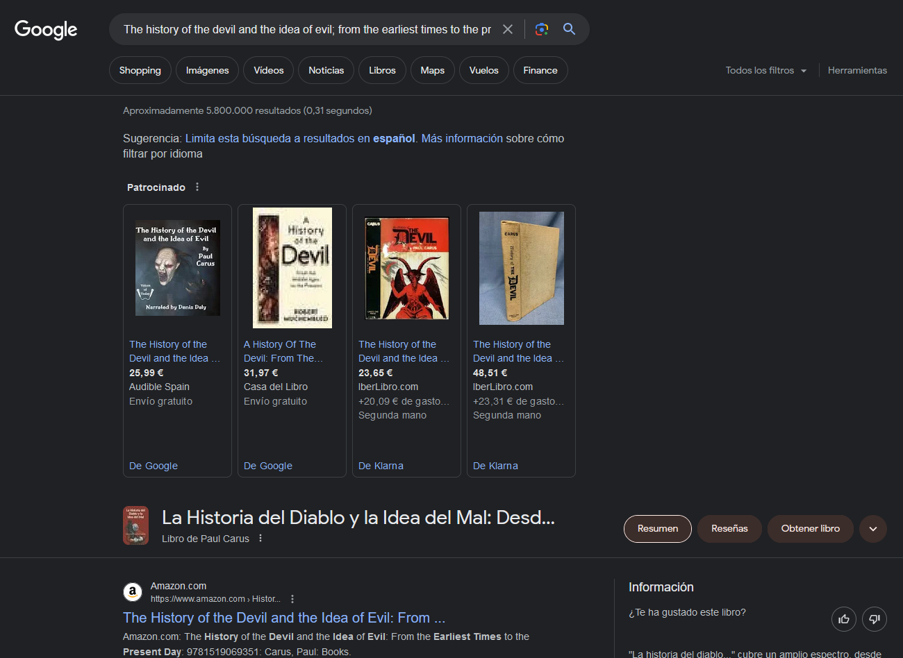Click the thumbs up icon for this book
This screenshot has height=658, width=903.
point(844,619)
